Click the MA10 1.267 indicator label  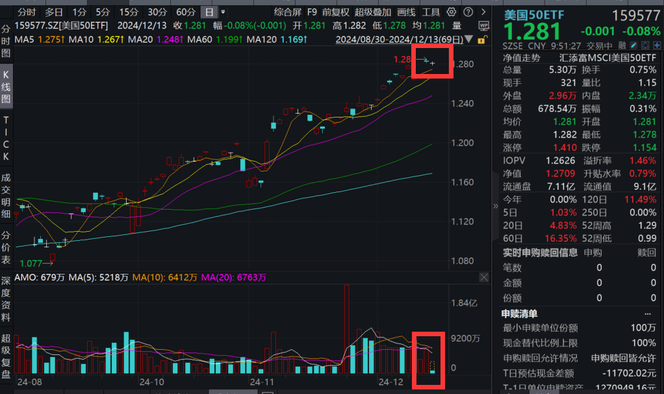[96, 40]
